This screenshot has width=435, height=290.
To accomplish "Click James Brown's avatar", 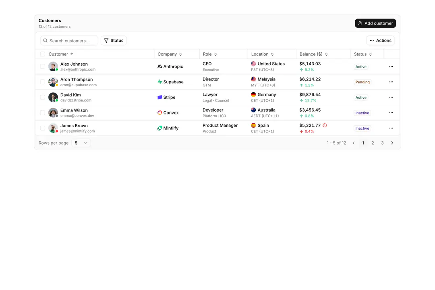I will [53, 128].
